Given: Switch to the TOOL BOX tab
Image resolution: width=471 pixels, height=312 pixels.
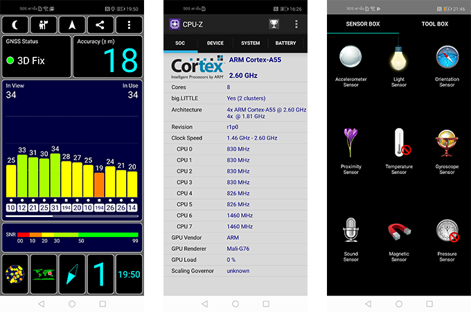Looking at the screenshot, I should point(435,24).
